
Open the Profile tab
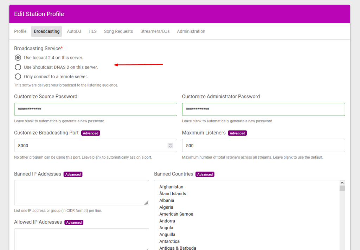click(x=20, y=31)
